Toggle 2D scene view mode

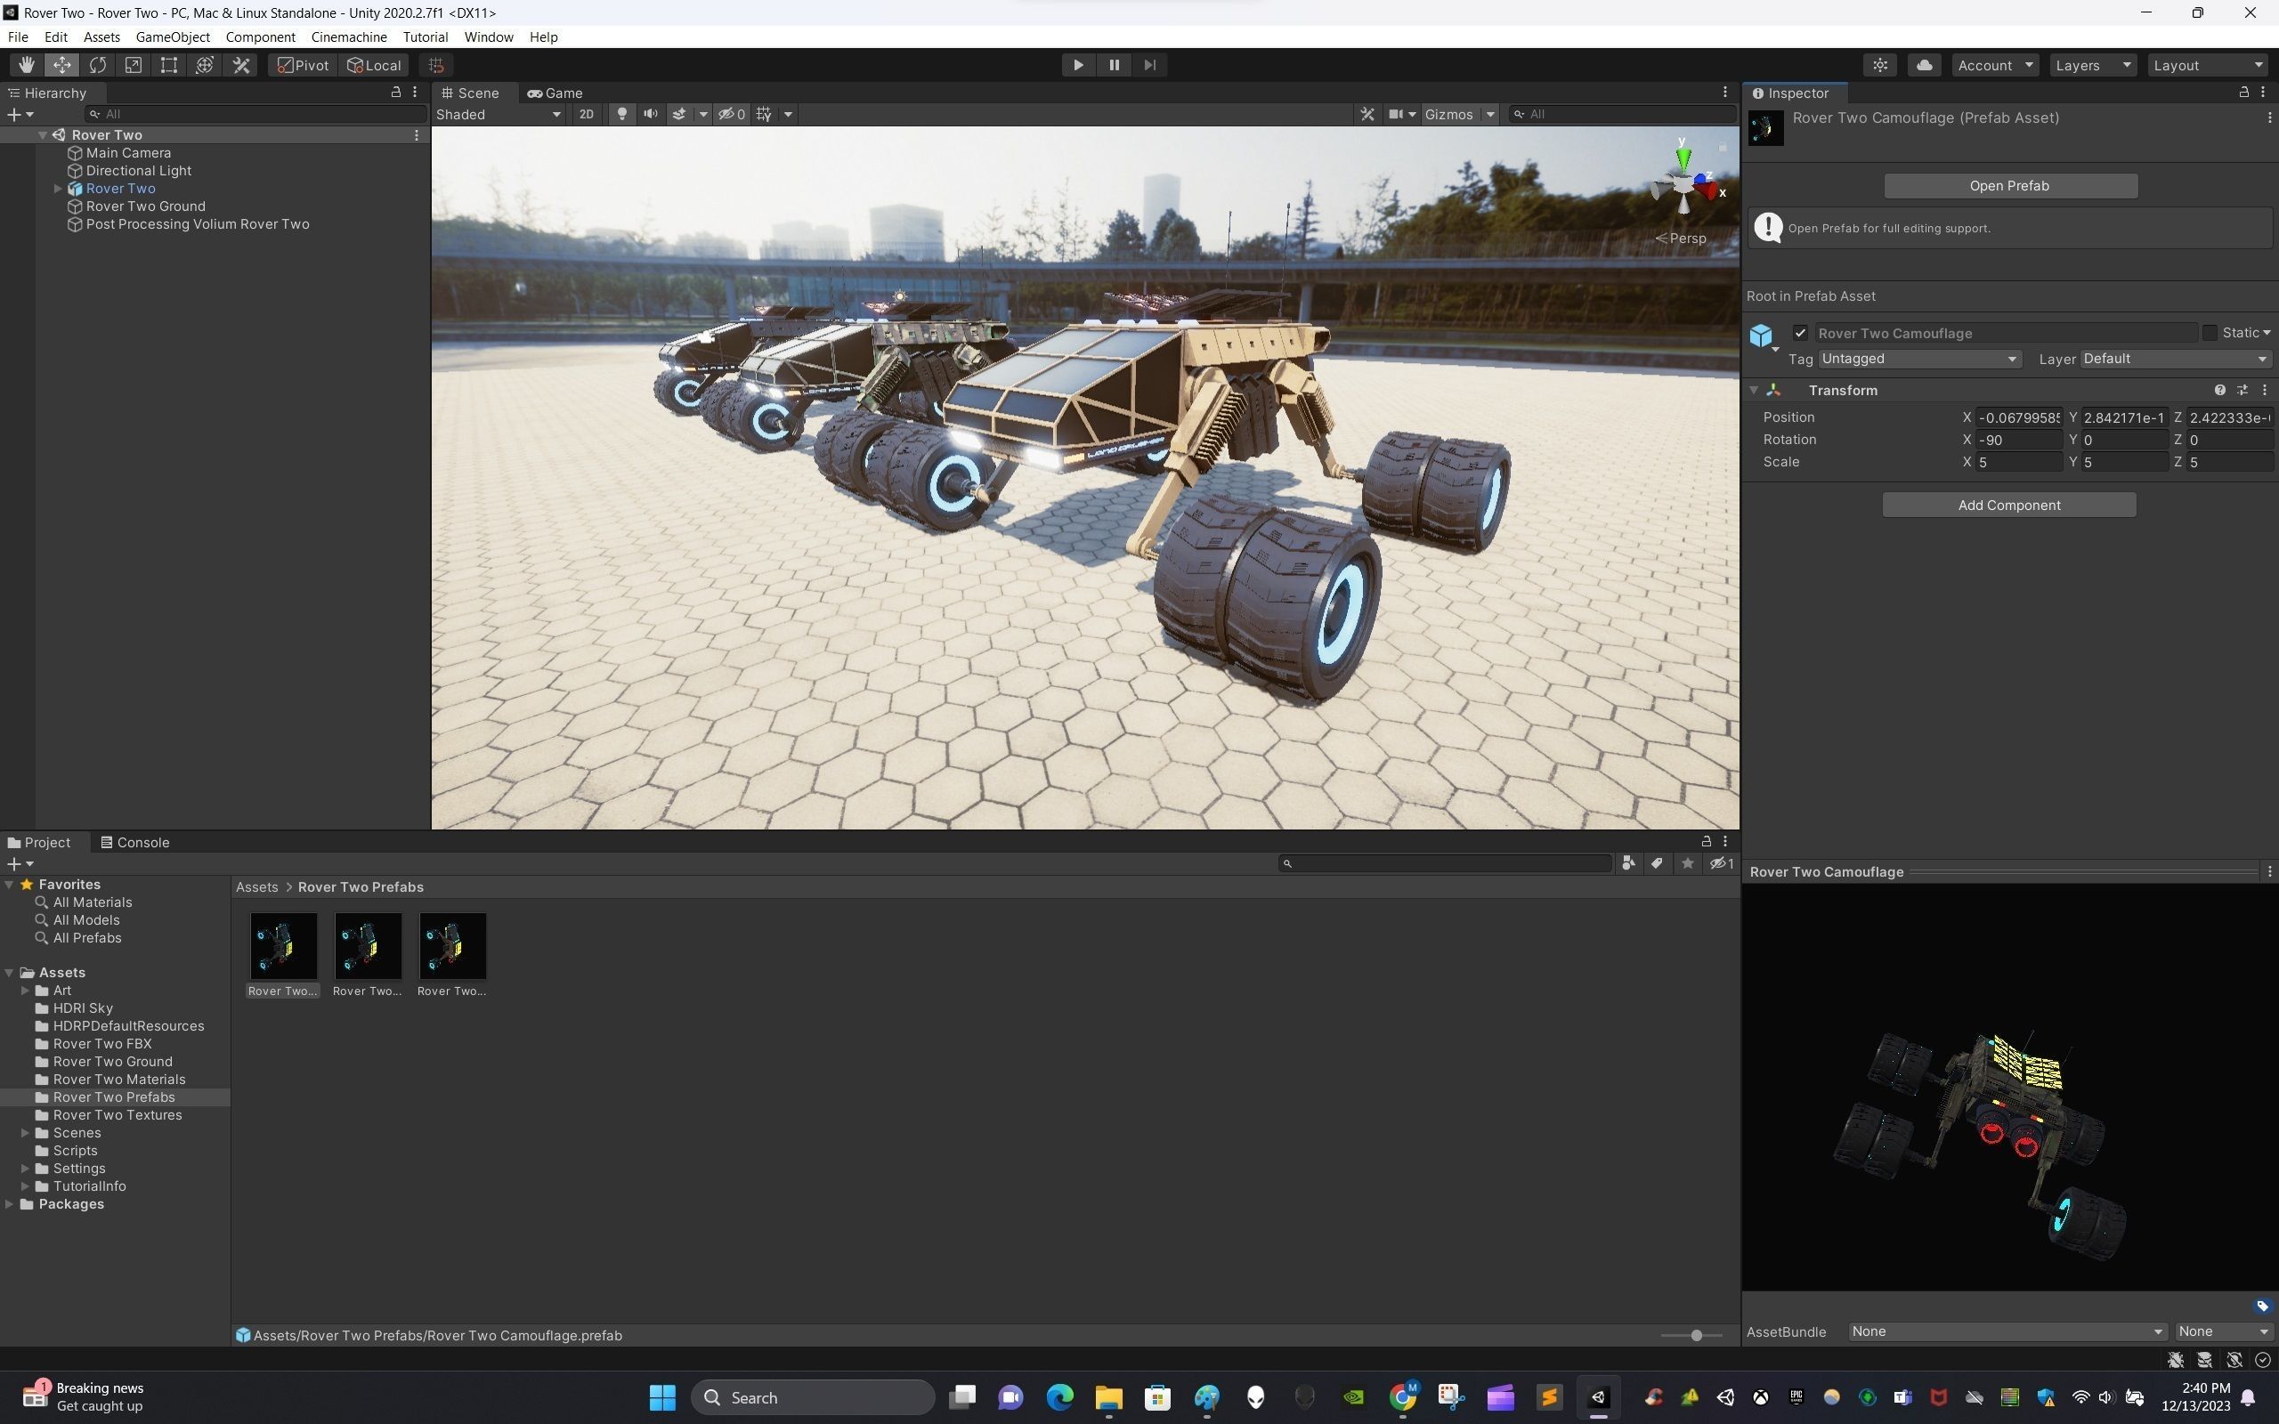(587, 114)
